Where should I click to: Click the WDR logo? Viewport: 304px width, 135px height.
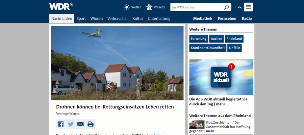61,6
